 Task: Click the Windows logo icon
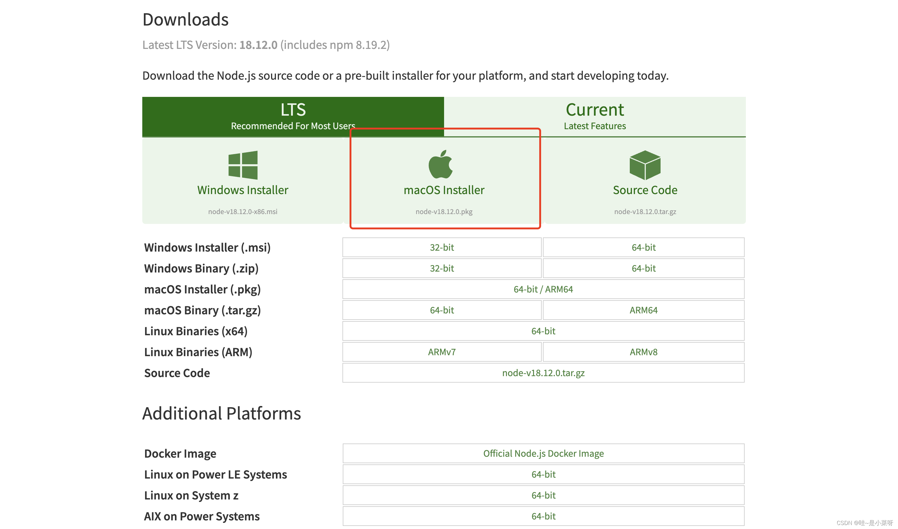(x=243, y=165)
